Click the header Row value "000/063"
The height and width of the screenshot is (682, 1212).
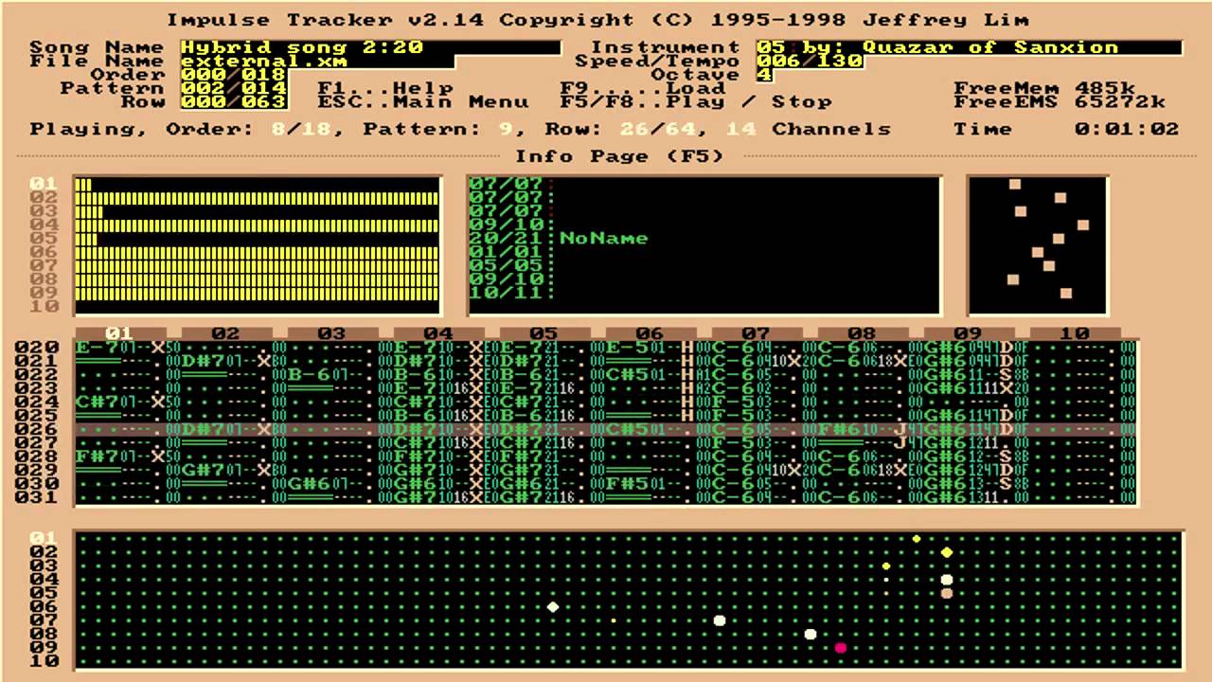(x=233, y=101)
